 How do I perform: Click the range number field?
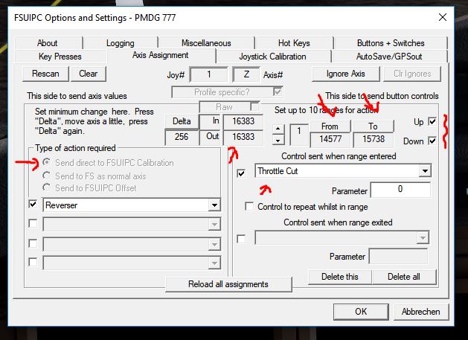point(299,135)
